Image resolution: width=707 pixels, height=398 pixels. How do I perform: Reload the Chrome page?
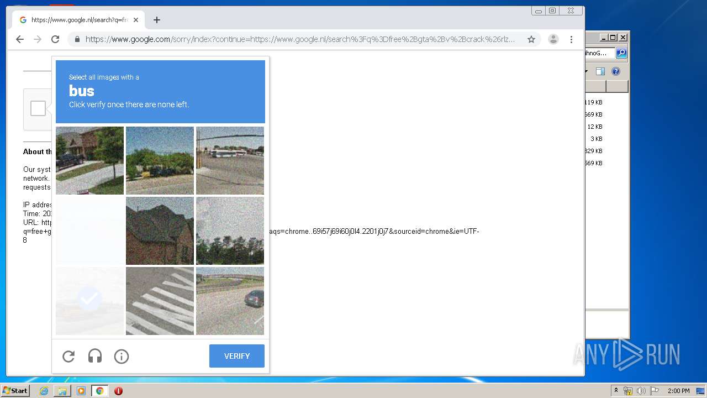coord(55,39)
